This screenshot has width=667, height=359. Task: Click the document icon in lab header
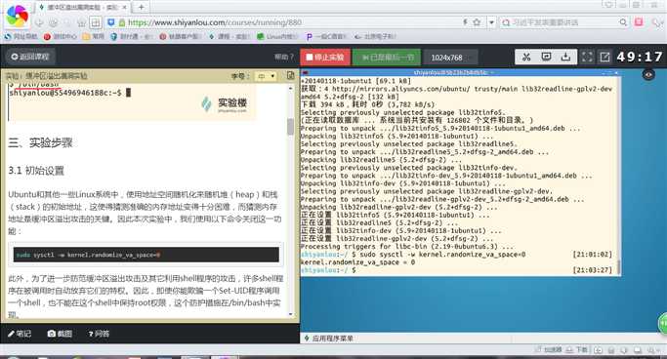pyautogui.click(x=291, y=76)
